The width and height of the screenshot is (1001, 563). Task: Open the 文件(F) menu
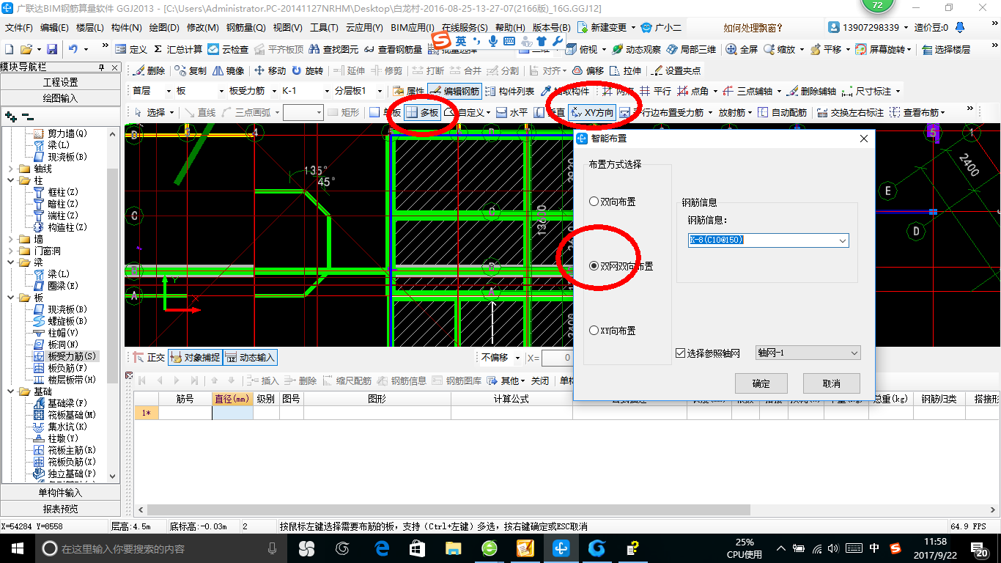(x=19, y=28)
